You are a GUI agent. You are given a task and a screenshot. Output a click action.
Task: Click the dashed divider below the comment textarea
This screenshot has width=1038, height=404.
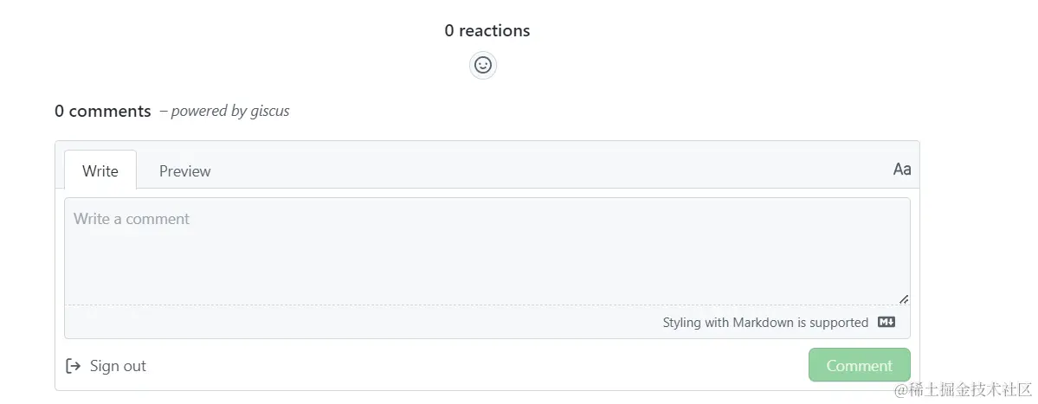click(x=433, y=305)
